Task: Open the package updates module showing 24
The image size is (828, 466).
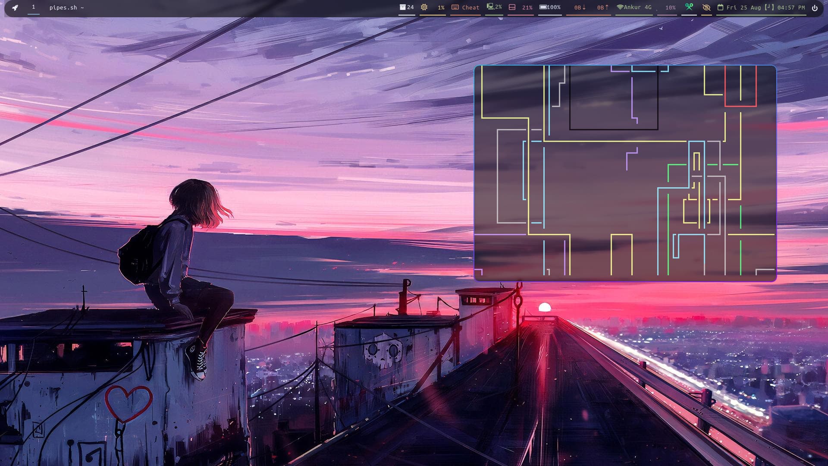Action: click(x=407, y=7)
